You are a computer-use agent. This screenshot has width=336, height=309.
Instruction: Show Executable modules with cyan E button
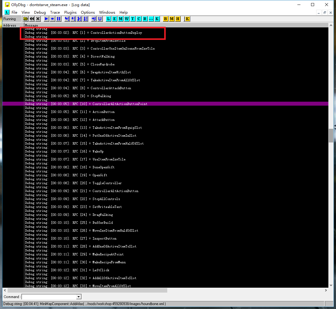coord(114,19)
